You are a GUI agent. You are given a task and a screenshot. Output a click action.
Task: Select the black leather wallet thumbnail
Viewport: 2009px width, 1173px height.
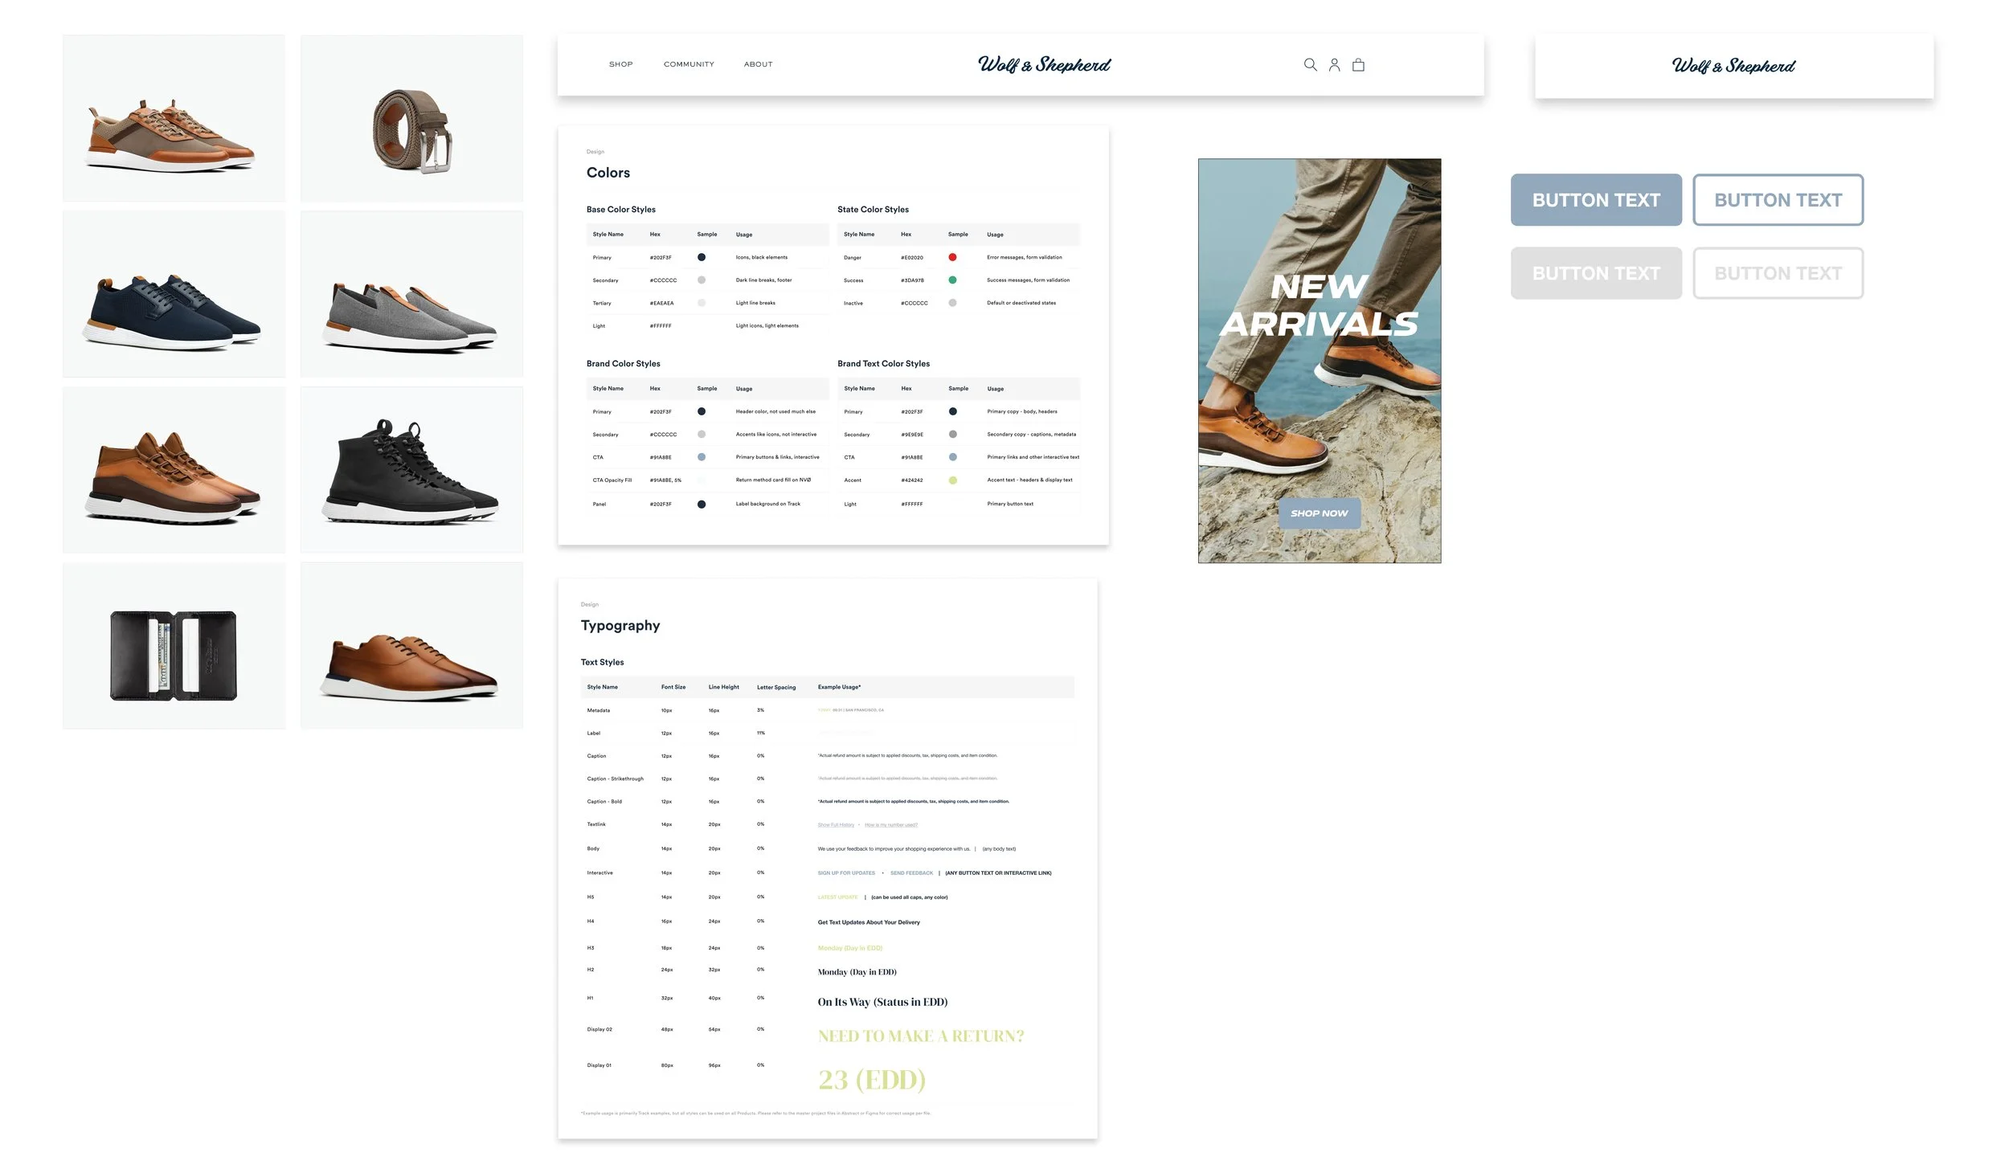coord(174,646)
